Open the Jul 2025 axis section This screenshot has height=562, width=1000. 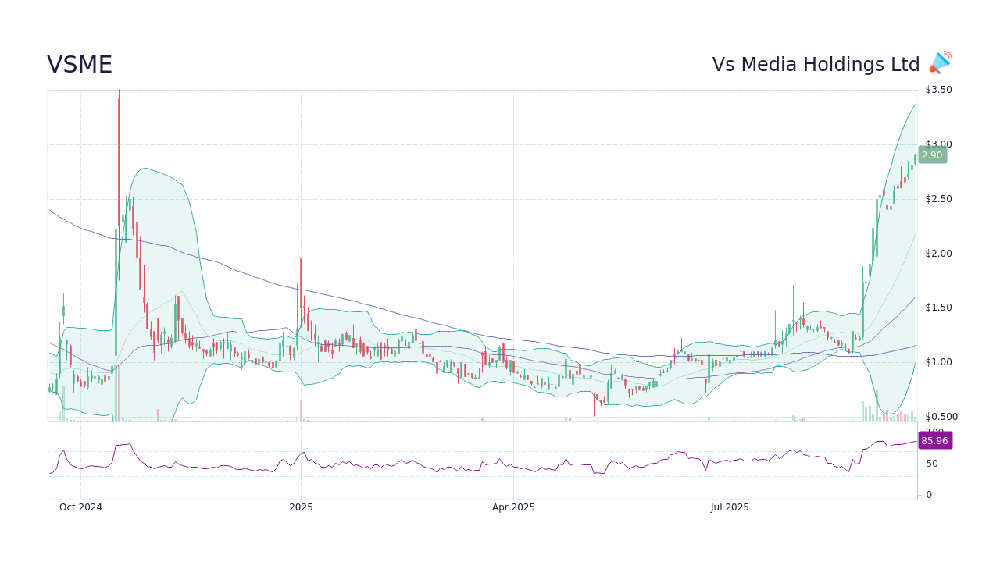coord(730,507)
